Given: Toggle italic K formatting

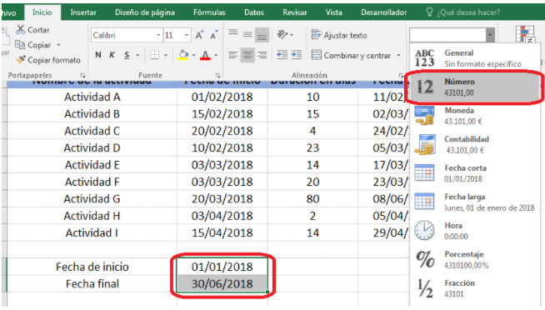Looking at the screenshot, I should point(112,55).
